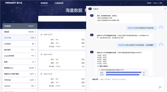Open the 企业业务数据 category
The image size is (167, 92).
(x=20, y=56)
